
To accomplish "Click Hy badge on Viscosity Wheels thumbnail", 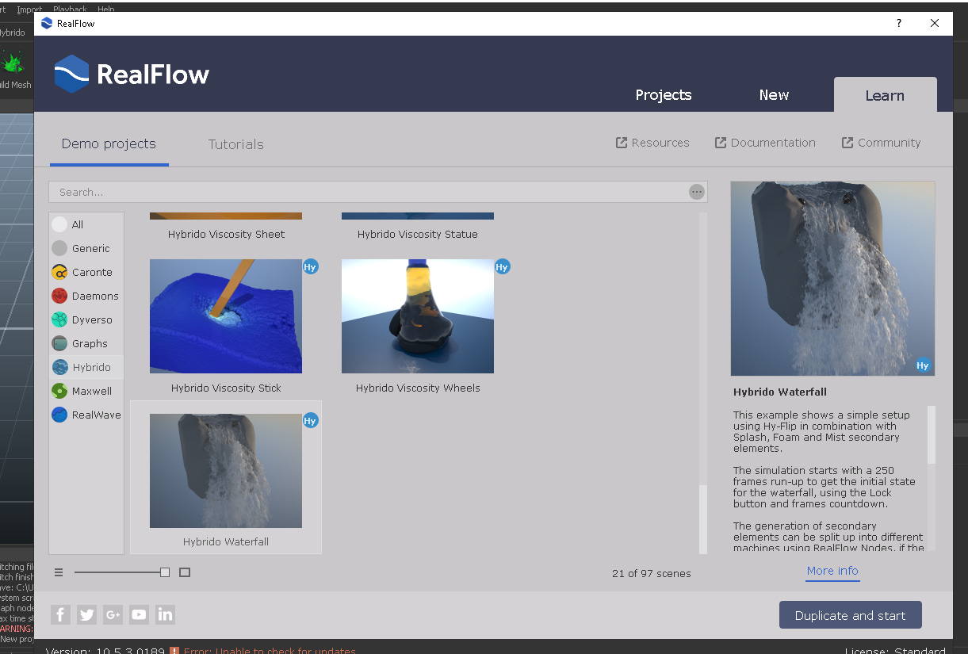I will pyautogui.click(x=503, y=267).
